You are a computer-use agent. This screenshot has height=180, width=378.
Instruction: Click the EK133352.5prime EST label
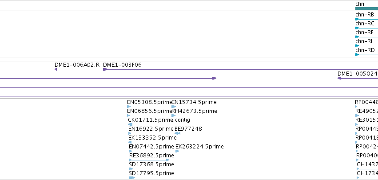click(x=152, y=138)
